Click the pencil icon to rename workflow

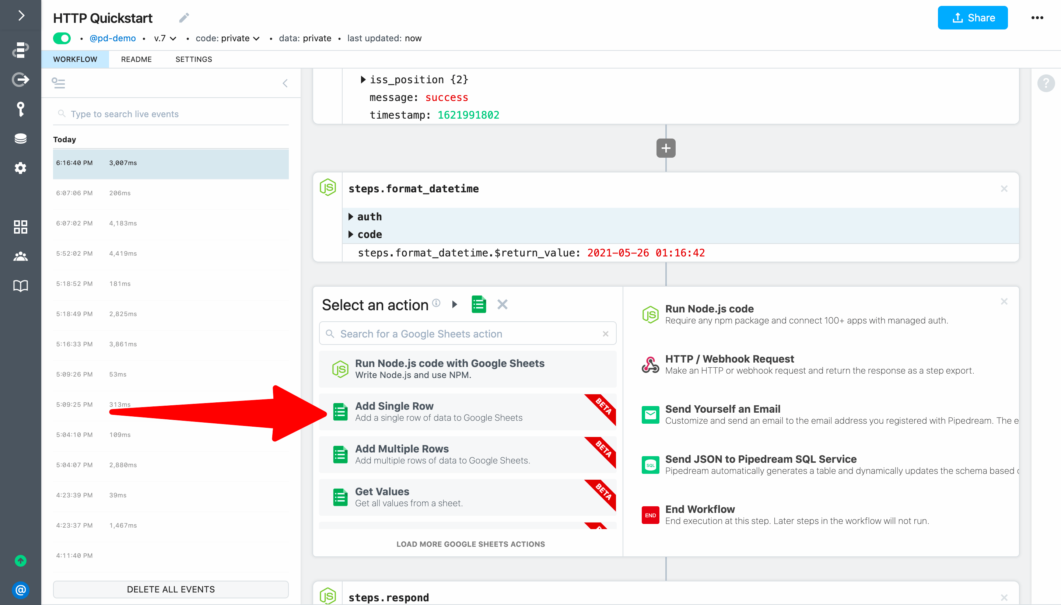click(184, 18)
